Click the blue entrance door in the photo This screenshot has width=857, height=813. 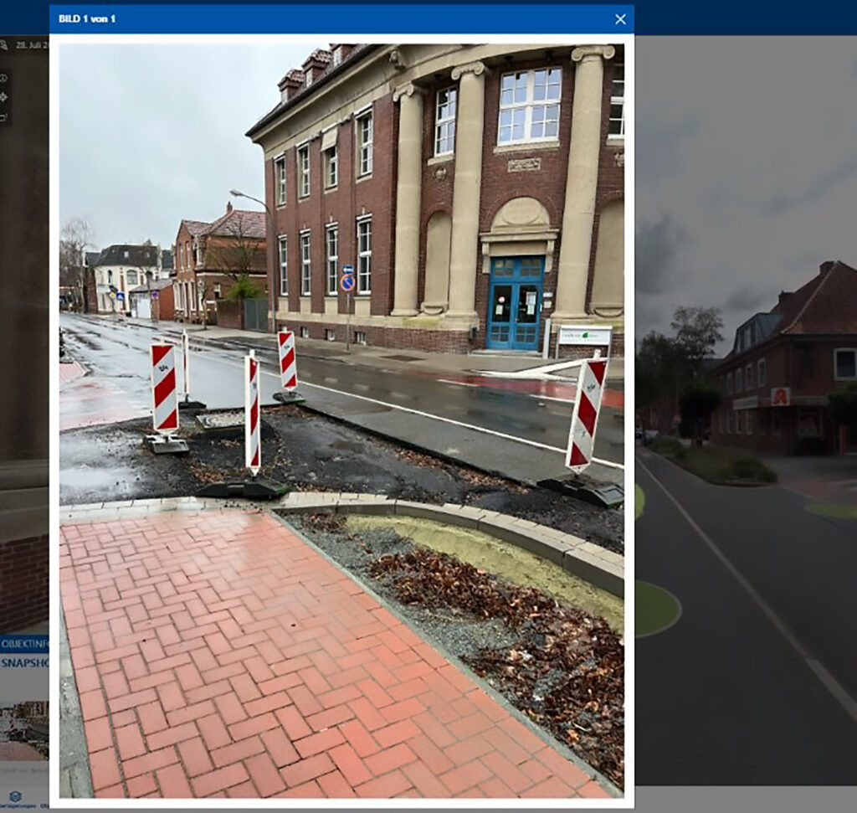point(515,303)
